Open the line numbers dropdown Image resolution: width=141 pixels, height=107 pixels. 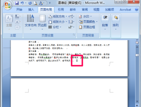point(71,22)
